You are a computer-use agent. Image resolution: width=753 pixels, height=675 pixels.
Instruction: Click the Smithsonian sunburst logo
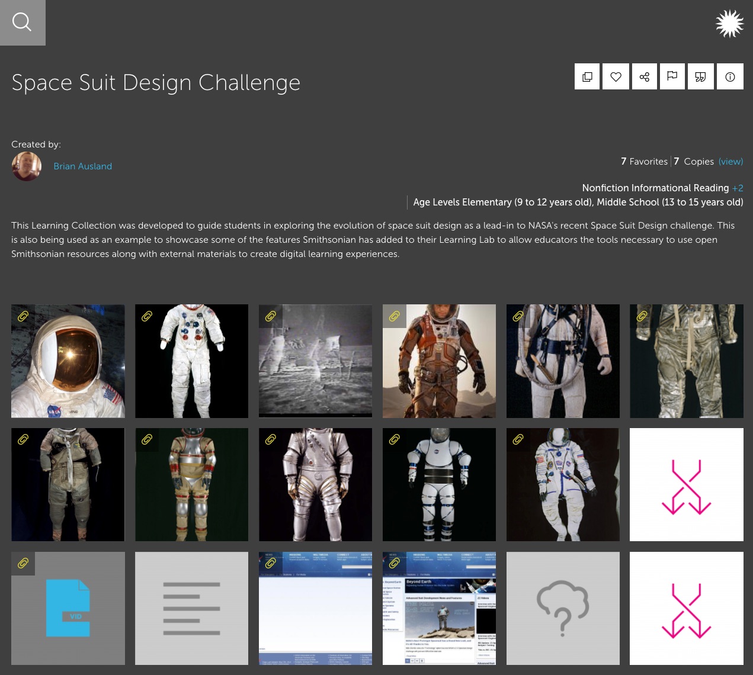pyautogui.click(x=729, y=24)
